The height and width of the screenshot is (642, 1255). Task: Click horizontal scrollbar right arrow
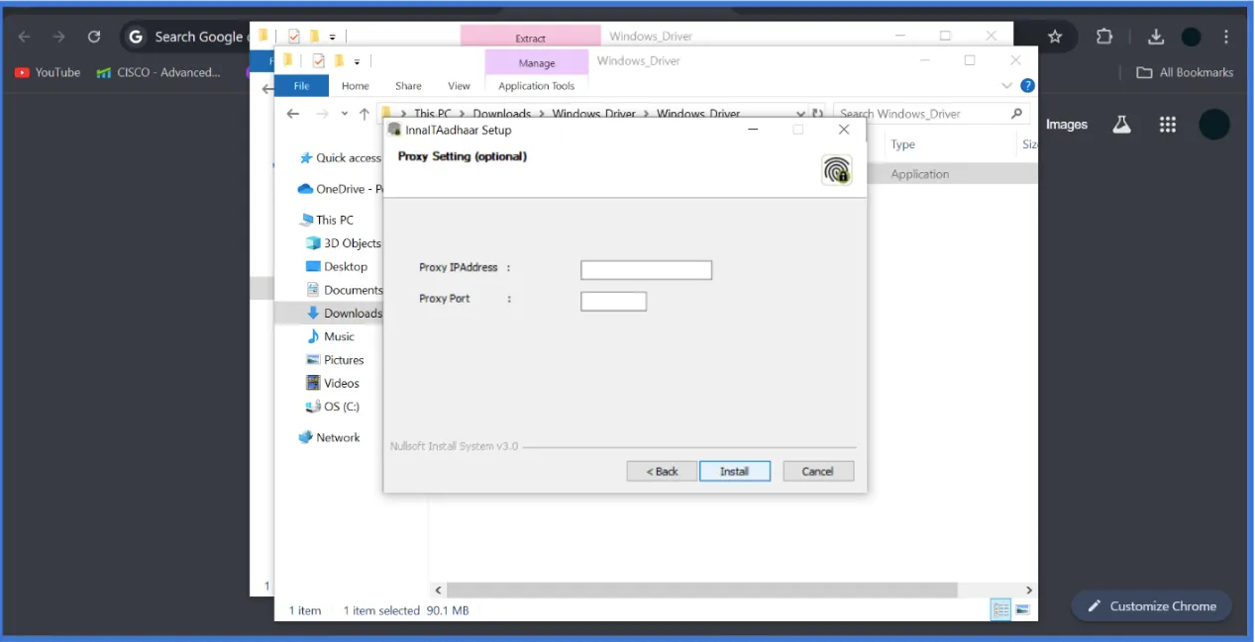click(1029, 591)
